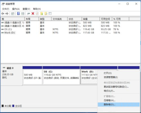Click the Forward arrow toolbar icon
Image resolution: width=141 pixels, height=113 pixels.
pyautogui.click(x=7, y=13)
